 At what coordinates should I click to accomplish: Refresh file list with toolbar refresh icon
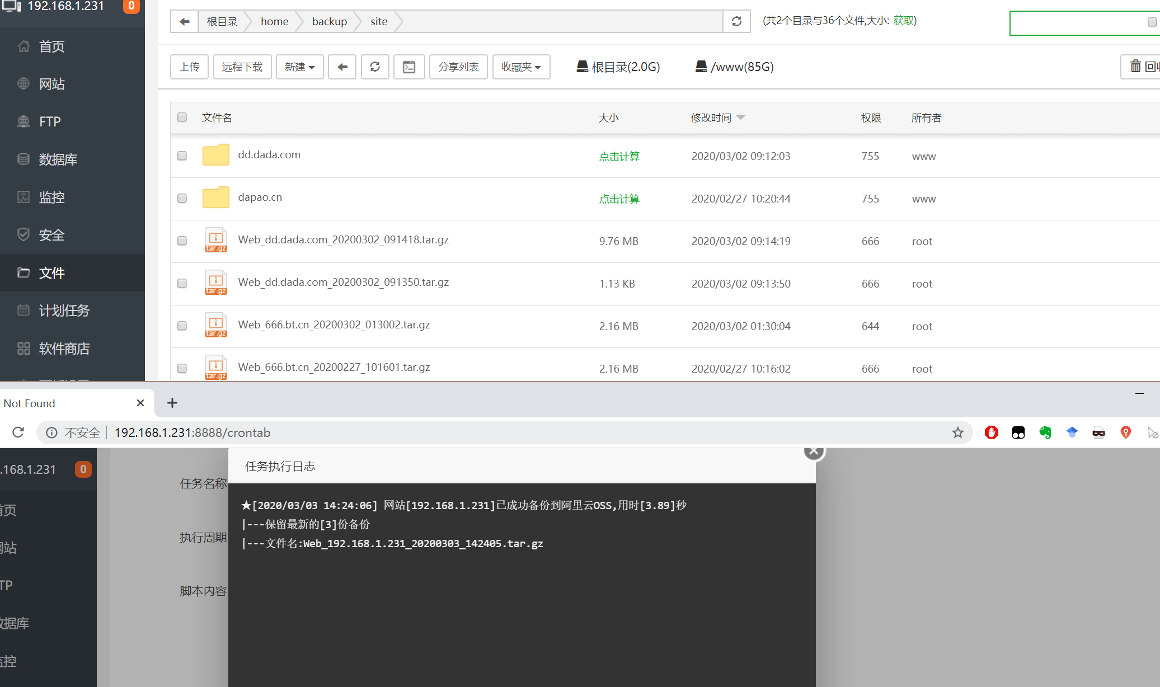coord(375,67)
